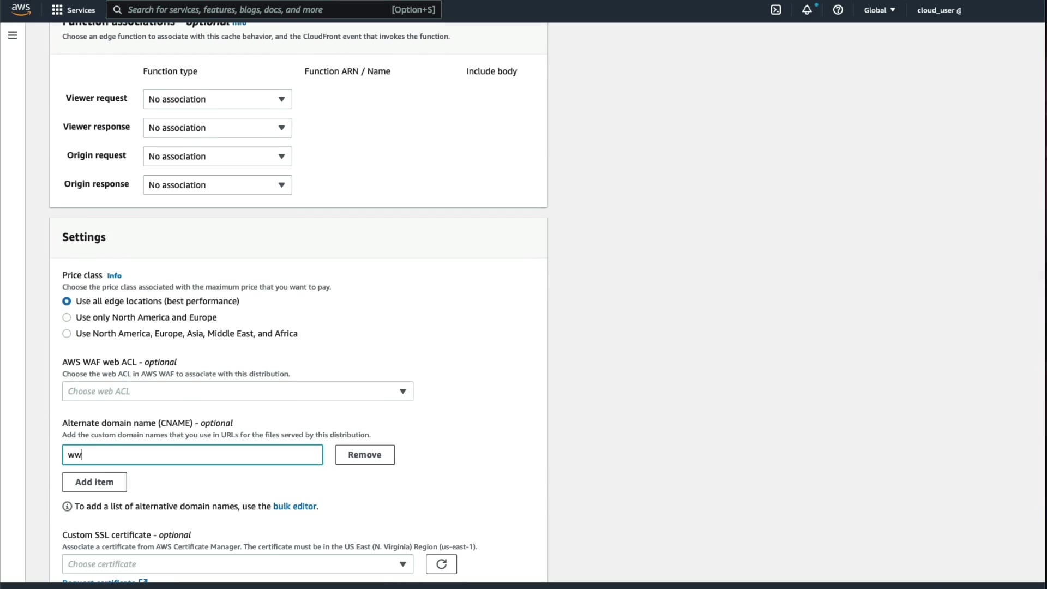Refresh the SSL certificate list
Viewport: 1047px width, 589px height.
[x=441, y=564]
